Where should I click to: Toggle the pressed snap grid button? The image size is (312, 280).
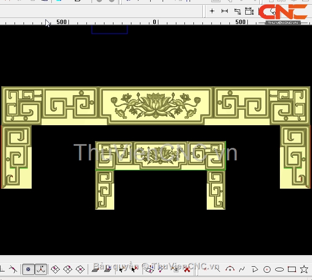coord(28,269)
